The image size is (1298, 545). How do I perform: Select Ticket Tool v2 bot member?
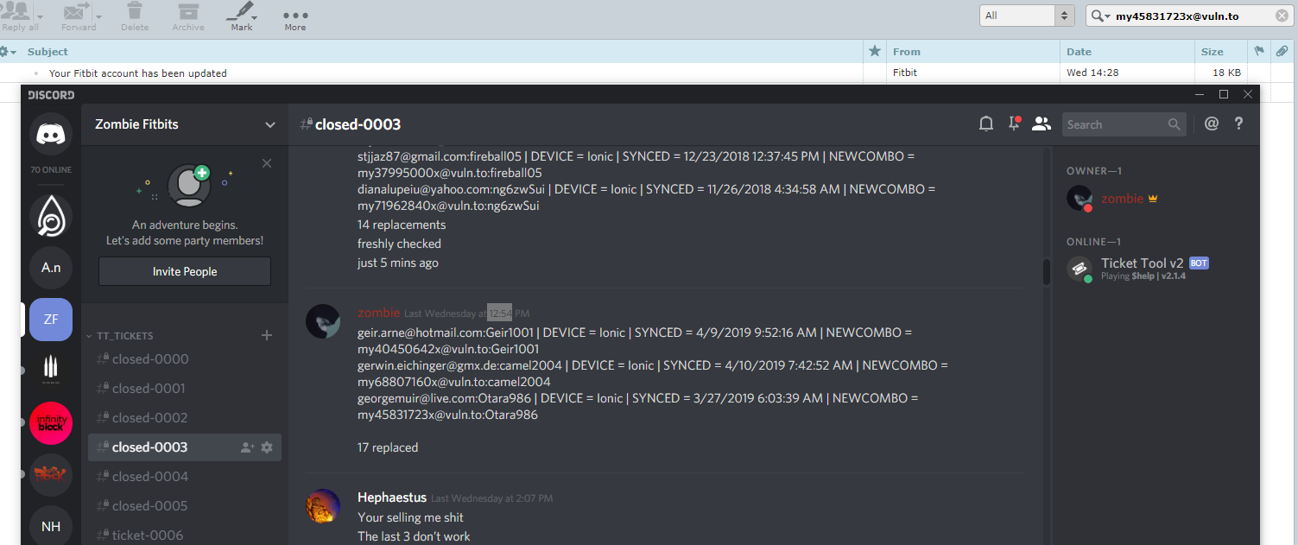(1156, 269)
